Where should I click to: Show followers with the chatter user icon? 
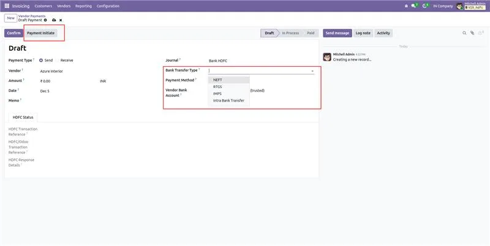(x=481, y=33)
